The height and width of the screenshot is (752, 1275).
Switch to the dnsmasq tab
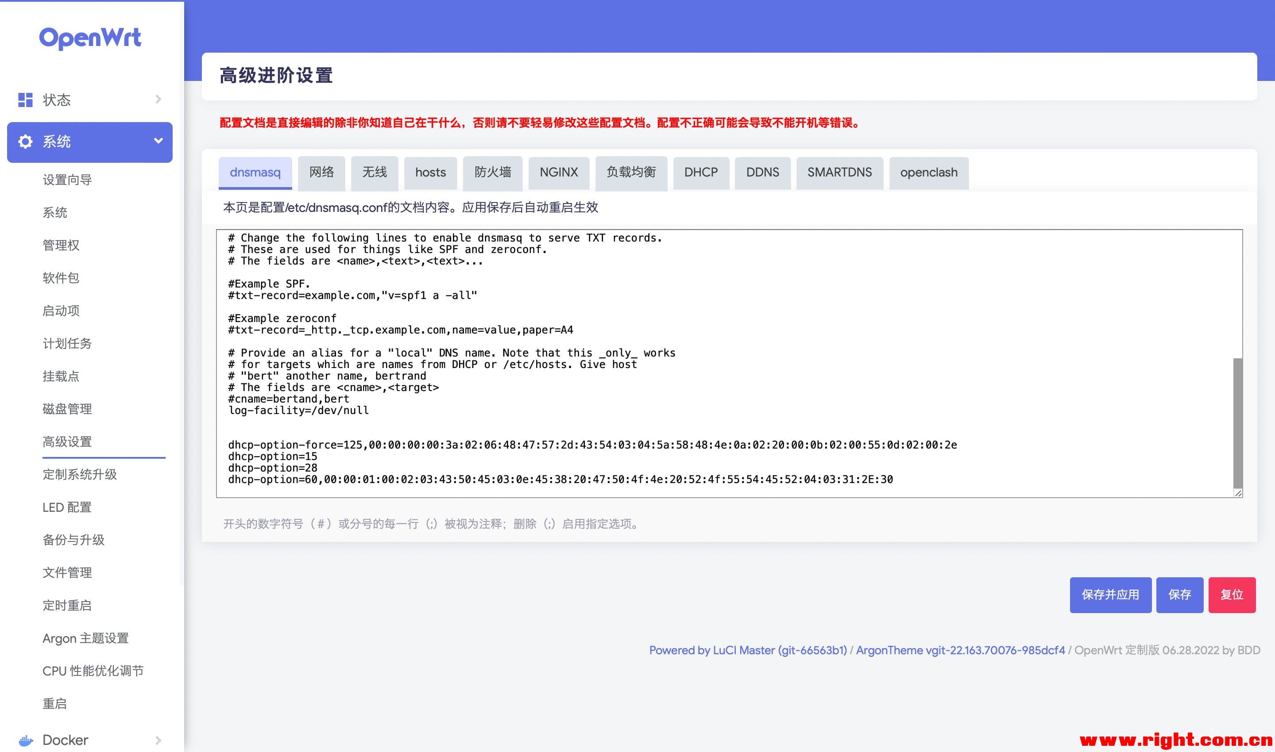(255, 173)
